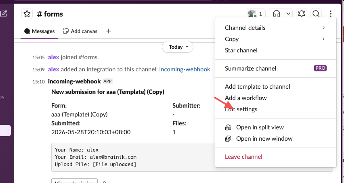Screen dimensions: 344x183
Task: Click Your Email: alex@brainik.com line
Action: [96, 157]
